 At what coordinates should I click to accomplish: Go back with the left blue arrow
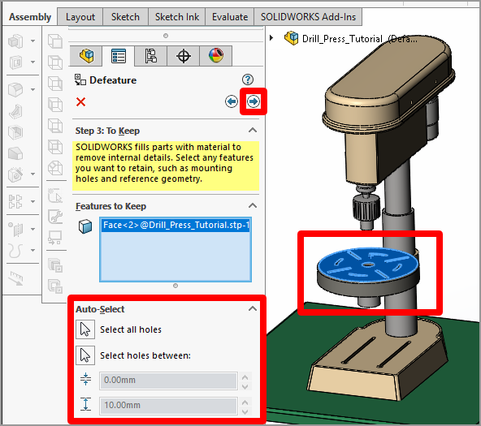232,101
